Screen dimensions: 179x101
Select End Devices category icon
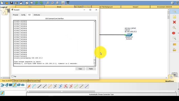(6, 85)
